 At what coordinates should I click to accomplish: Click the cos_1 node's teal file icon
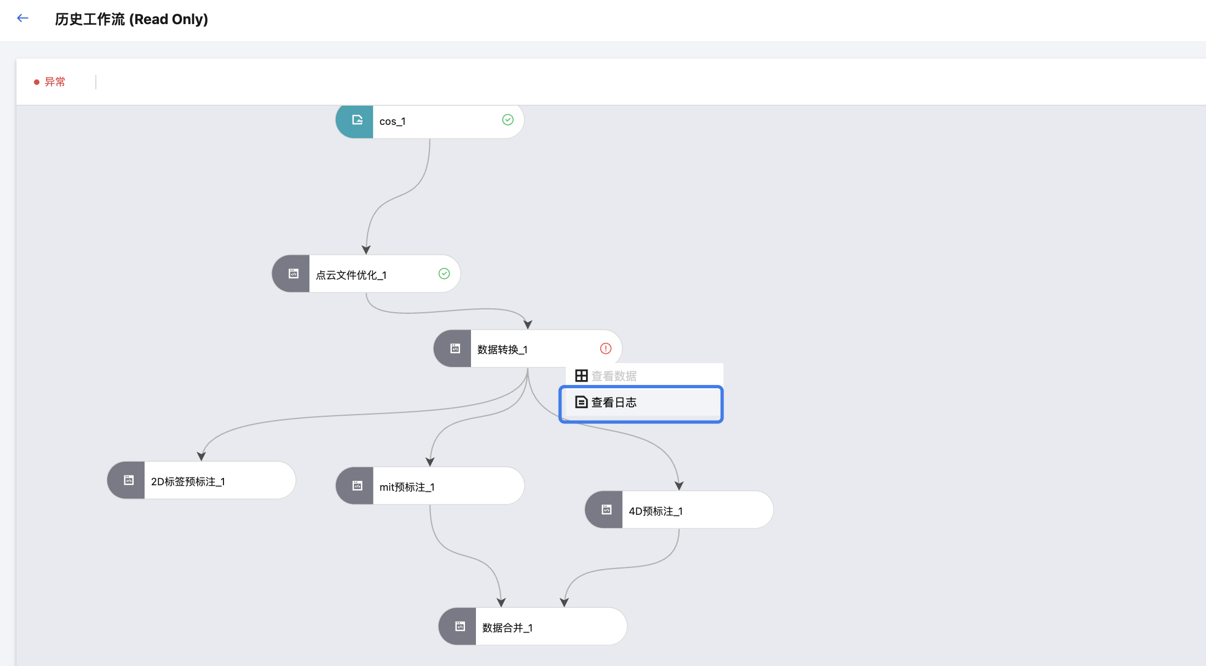[357, 120]
